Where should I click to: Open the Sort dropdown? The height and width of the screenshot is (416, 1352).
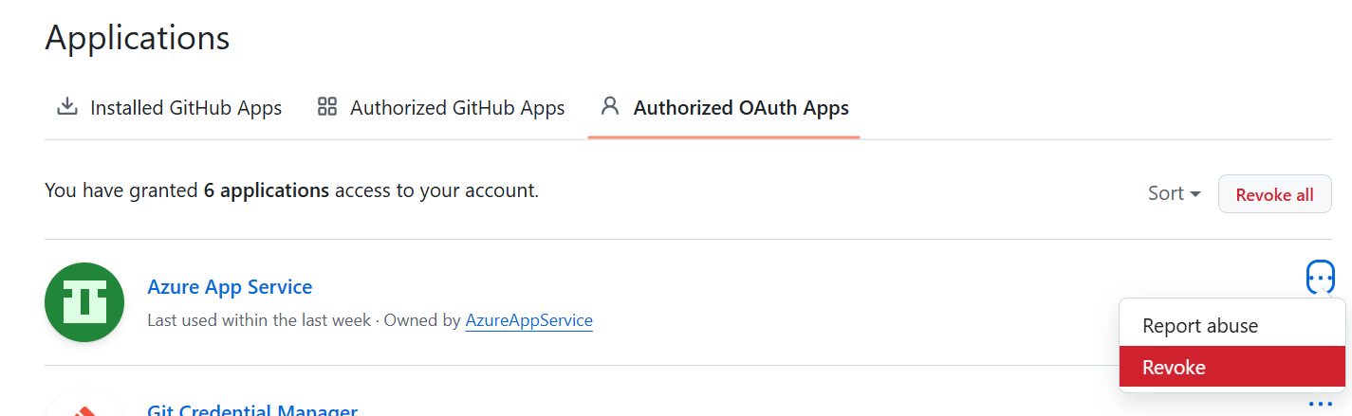[x=1175, y=193]
